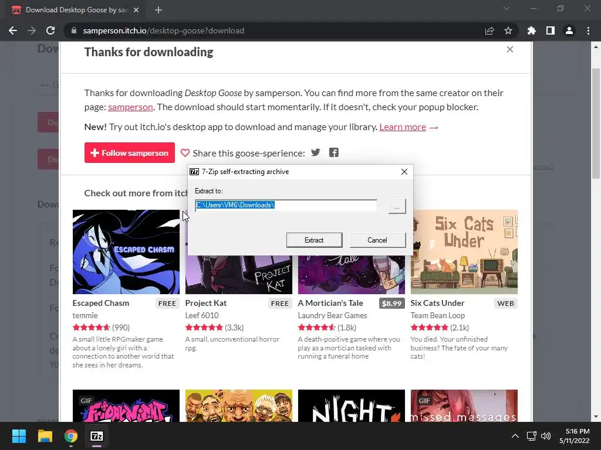The image size is (601, 450).
Task: Open the samperson creator link
Action: [x=130, y=107]
